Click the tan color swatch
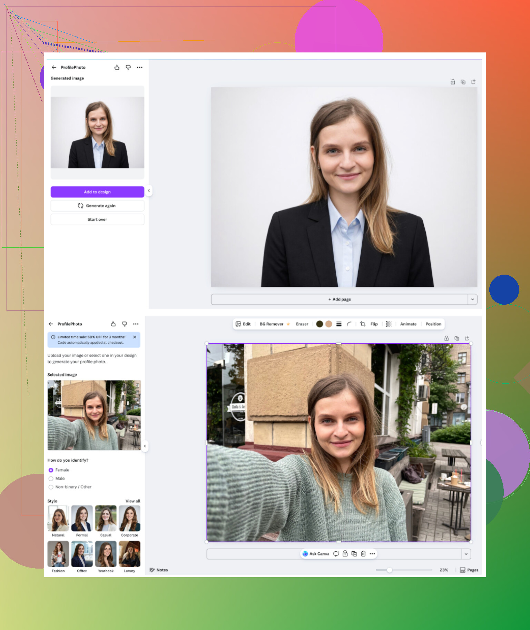 pos(329,324)
